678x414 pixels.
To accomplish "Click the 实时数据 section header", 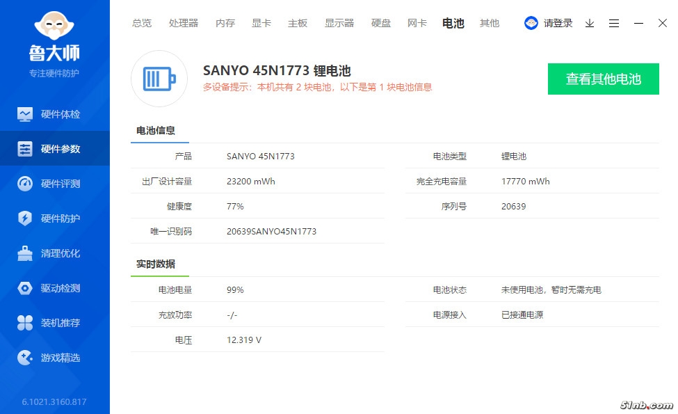I will [156, 264].
